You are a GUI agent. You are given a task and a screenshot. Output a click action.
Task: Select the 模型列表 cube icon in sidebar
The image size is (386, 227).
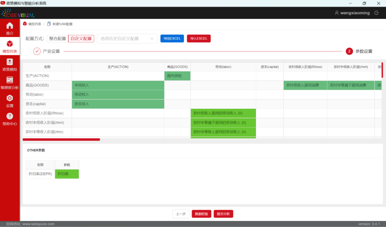(10, 44)
